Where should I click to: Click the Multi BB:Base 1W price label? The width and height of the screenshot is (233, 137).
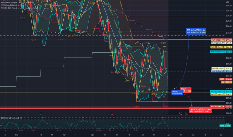click(221, 40)
